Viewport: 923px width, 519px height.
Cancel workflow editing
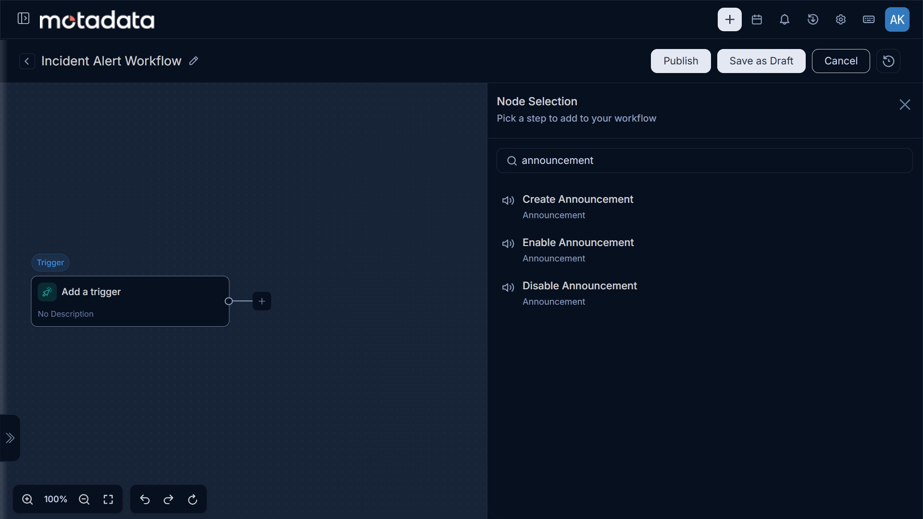pyautogui.click(x=841, y=61)
